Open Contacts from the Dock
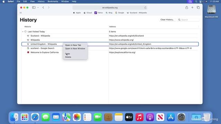The image size is (221, 124). pyautogui.click(x=108, y=117)
